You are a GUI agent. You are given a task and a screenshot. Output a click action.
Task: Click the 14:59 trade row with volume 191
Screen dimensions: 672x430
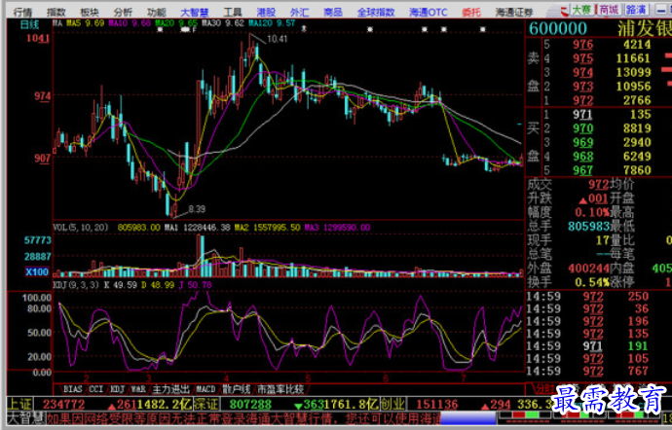tap(587, 346)
